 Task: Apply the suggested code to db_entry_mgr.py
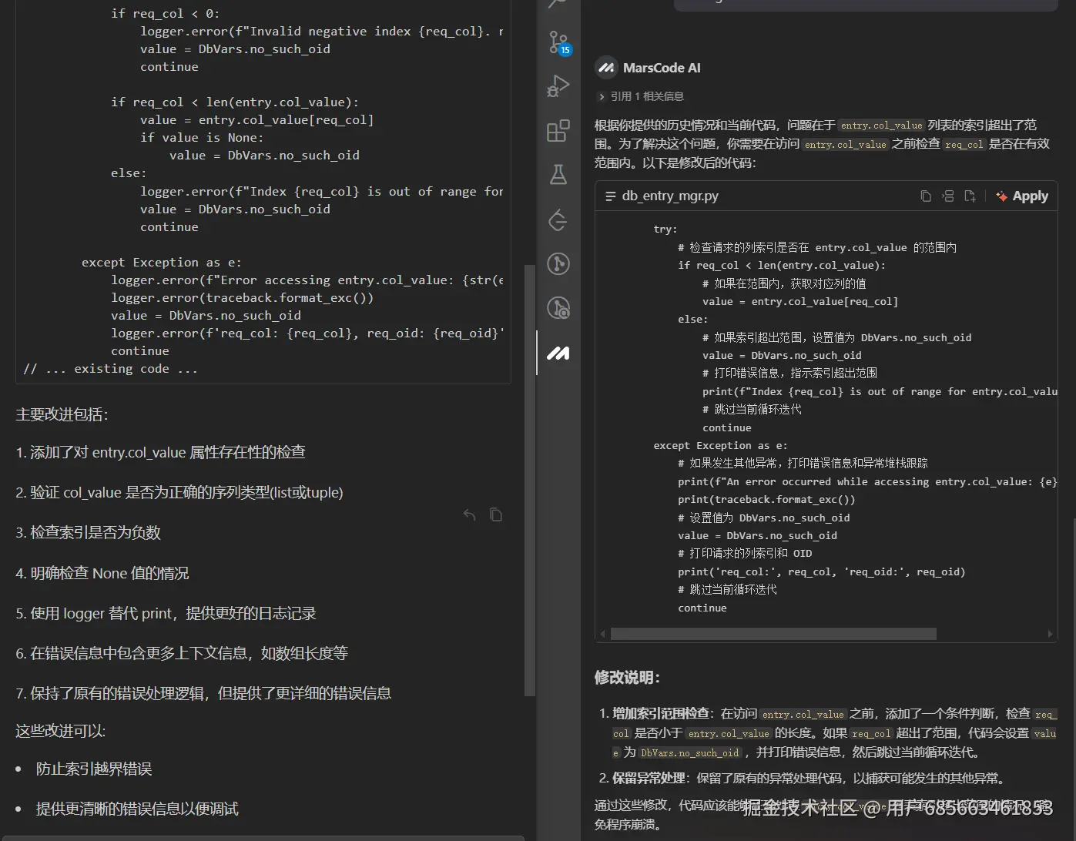pos(1022,196)
